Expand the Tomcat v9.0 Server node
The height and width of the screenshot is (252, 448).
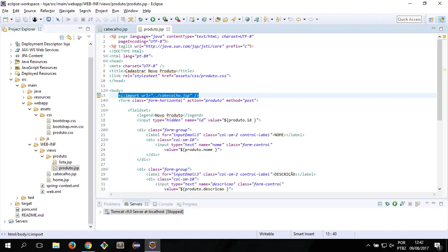tap(100, 212)
